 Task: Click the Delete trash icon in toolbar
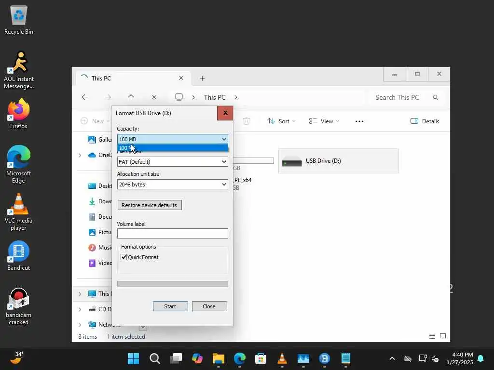coord(247,121)
